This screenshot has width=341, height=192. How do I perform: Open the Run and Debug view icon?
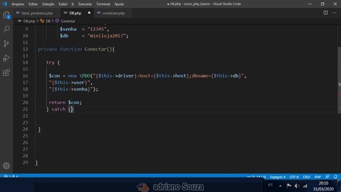pos(6,58)
